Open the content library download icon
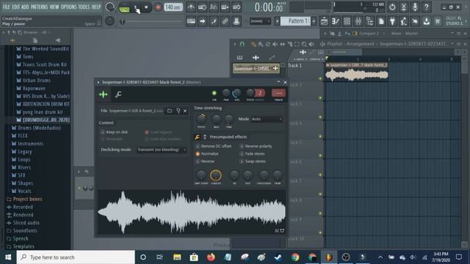This screenshot has width=470, height=264. (426, 21)
